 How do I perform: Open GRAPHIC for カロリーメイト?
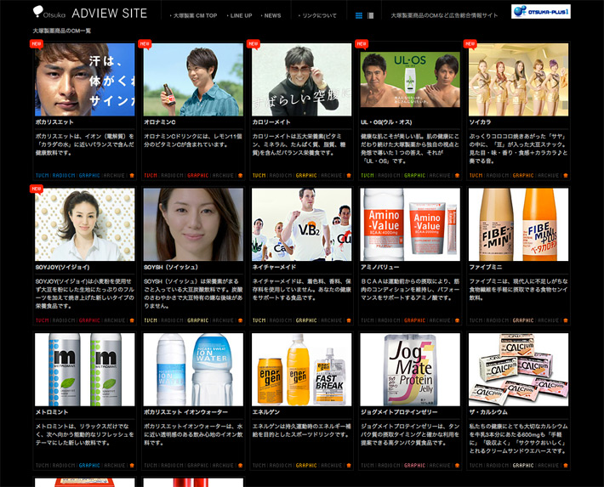[306, 176]
